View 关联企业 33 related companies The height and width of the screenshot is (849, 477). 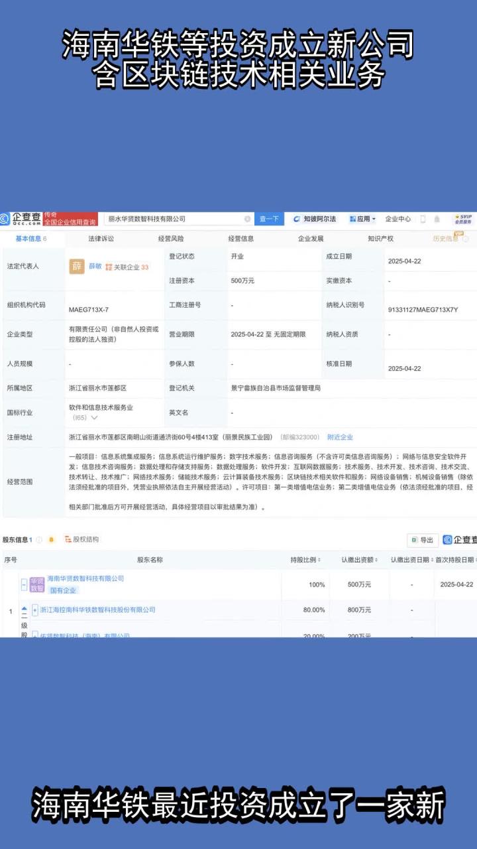[x=127, y=267]
